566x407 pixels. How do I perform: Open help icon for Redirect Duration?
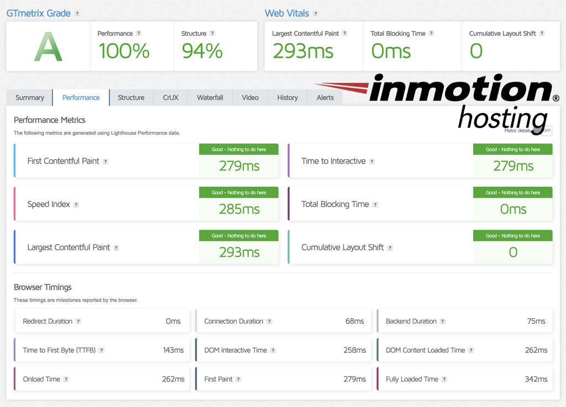pyautogui.click(x=78, y=321)
